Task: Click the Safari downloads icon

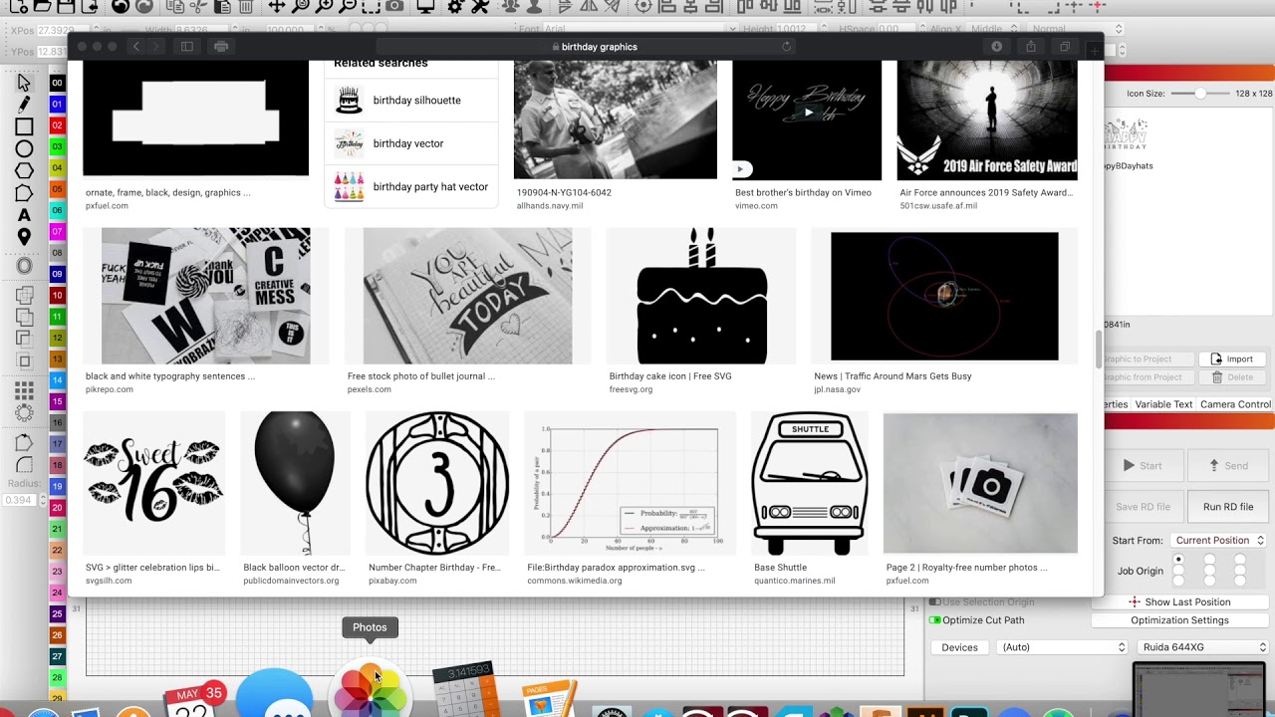Action: coord(996,47)
